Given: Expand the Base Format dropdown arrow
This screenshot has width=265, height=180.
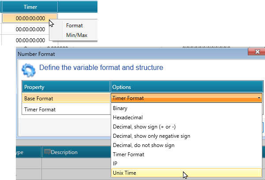Looking at the screenshot, I should (x=259, y=98).
